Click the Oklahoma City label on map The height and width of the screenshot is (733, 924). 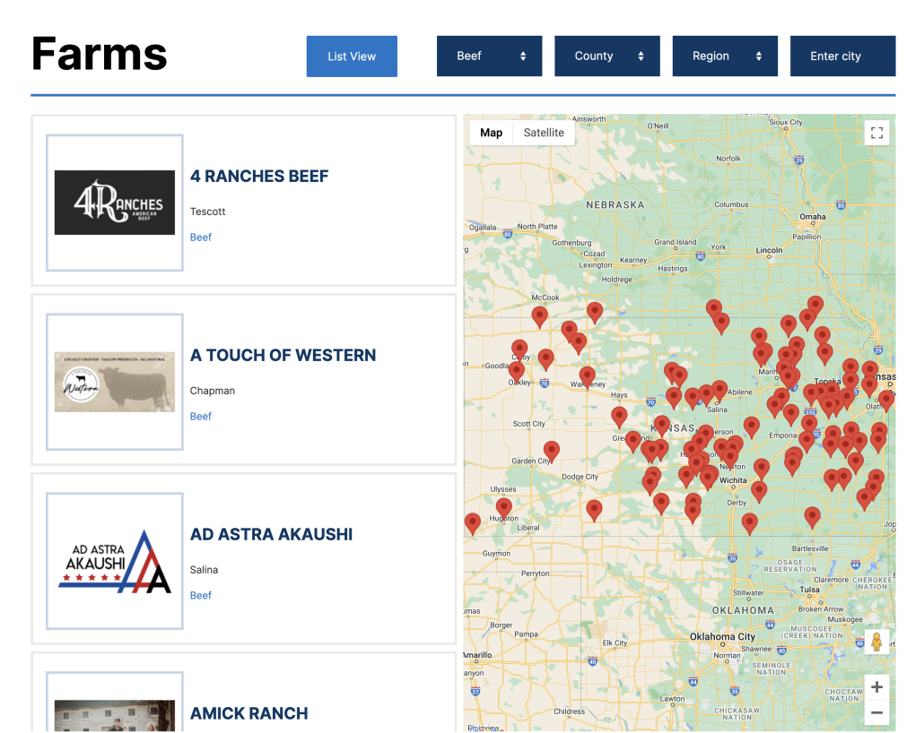coord(722,636)
